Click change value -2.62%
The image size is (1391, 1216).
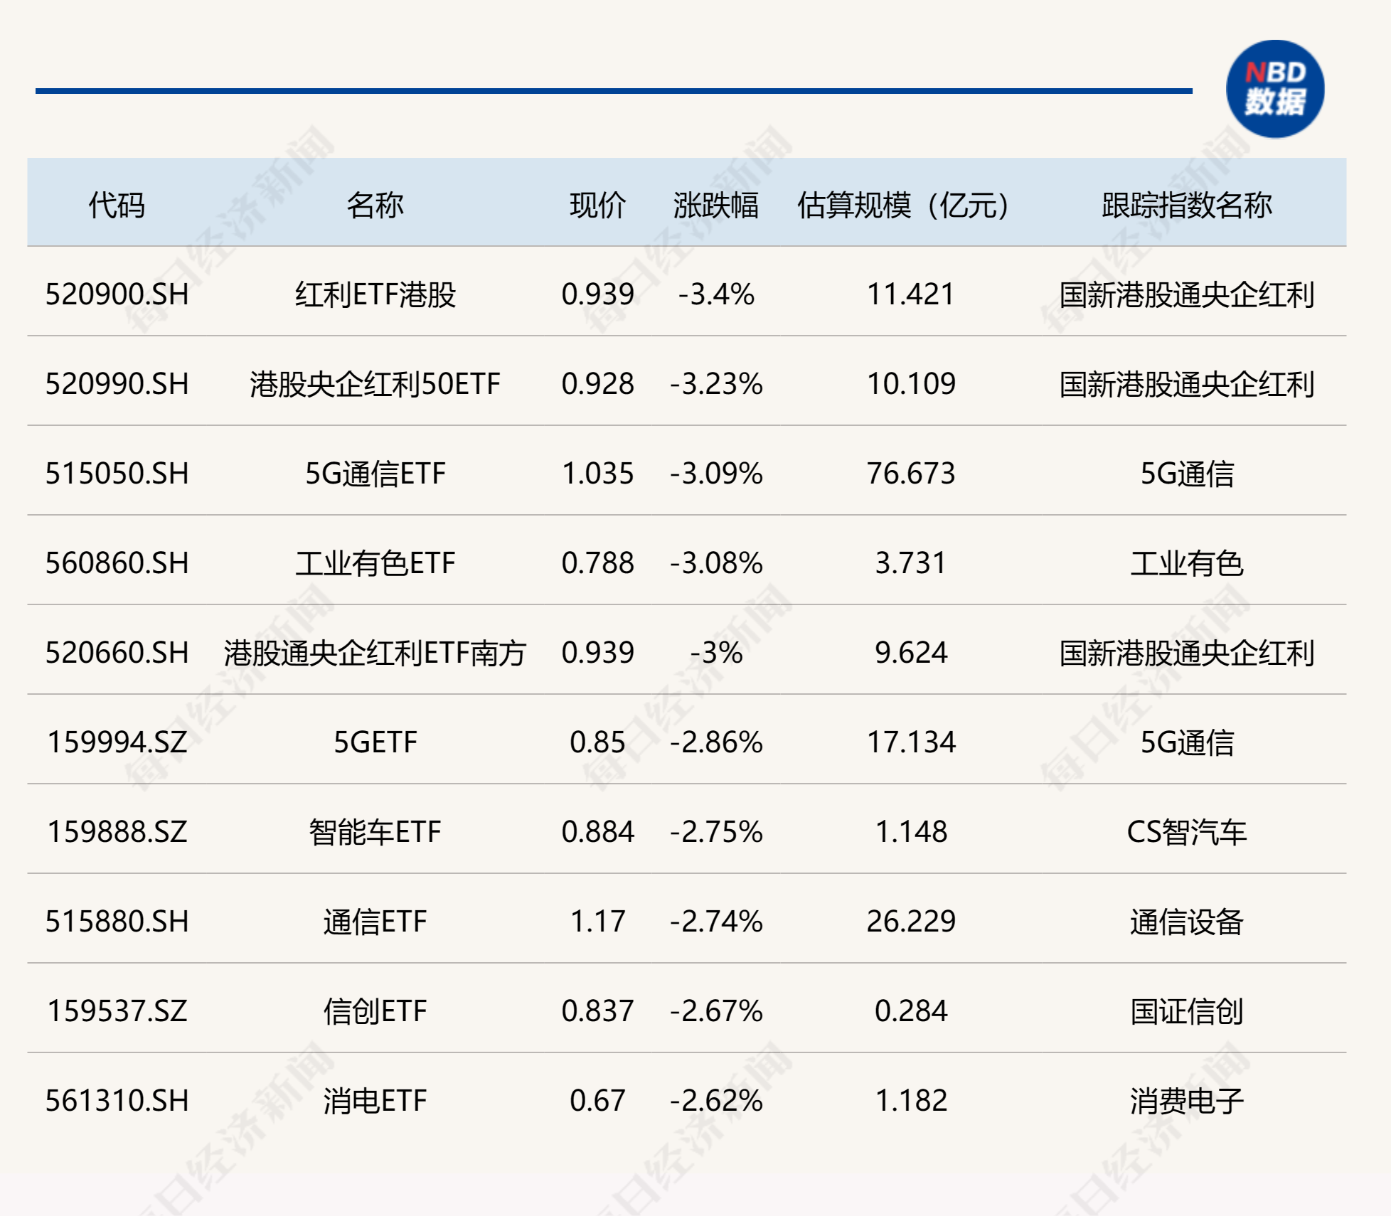pos(716,1101)
